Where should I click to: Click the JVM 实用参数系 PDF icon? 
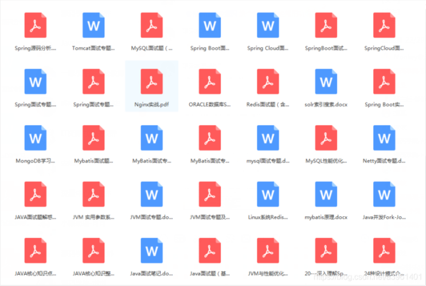tap(93, 194)
